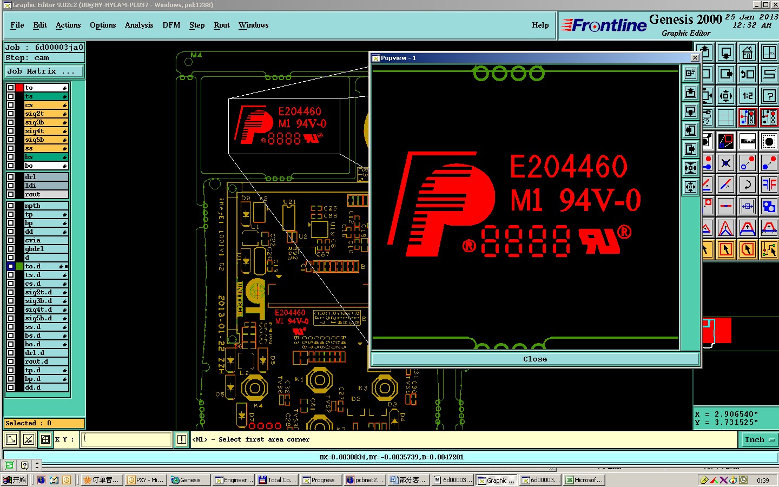The image size is (779, 487).
Task: Toggle display checkbox for layer 'drl'
Action: pyautogui.click(x=11, y=177)
